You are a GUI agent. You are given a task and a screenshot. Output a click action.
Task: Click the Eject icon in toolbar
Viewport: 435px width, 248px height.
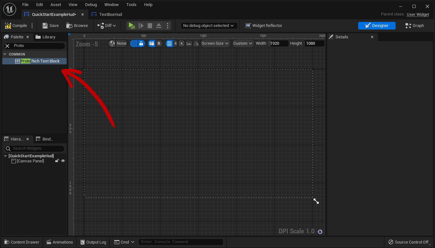coord(159,26)
